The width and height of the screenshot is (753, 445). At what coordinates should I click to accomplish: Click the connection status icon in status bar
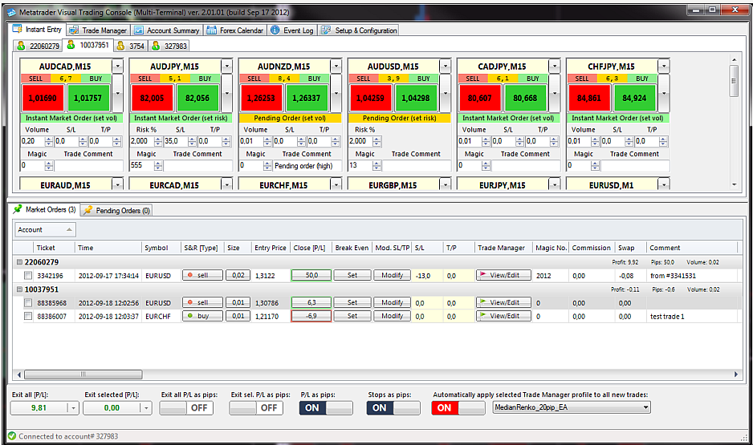[12, 436]
